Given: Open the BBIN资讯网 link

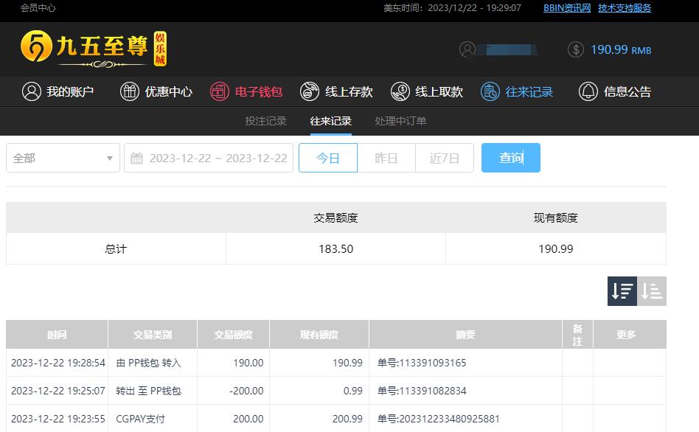Looking at the screenshot, I should [567, 8].
